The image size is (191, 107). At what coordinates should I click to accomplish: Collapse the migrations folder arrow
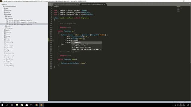(x=4, y=18)
